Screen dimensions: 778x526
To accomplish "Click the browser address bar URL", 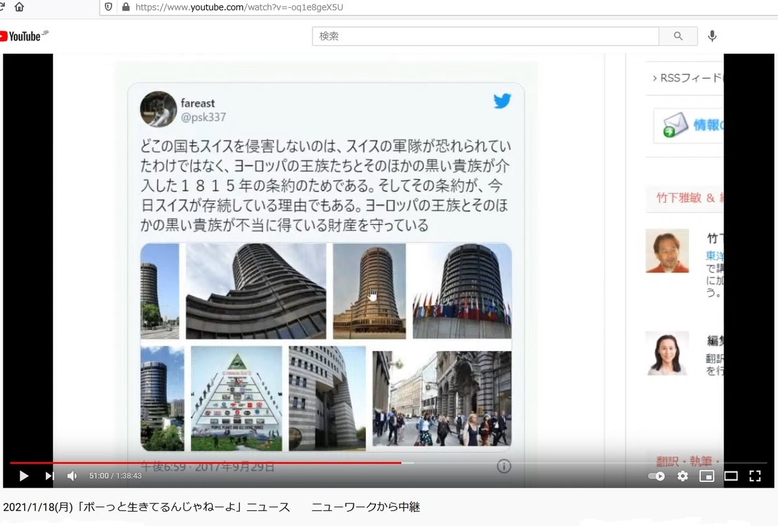I will (239, 8).
